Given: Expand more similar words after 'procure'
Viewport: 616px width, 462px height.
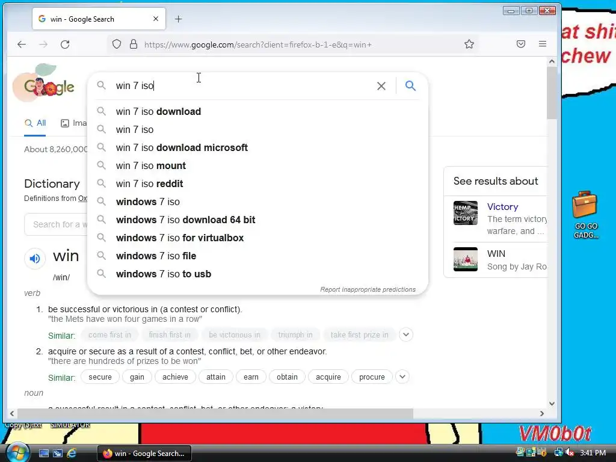Looking at the screenshot, I should [x=402, y=377].
